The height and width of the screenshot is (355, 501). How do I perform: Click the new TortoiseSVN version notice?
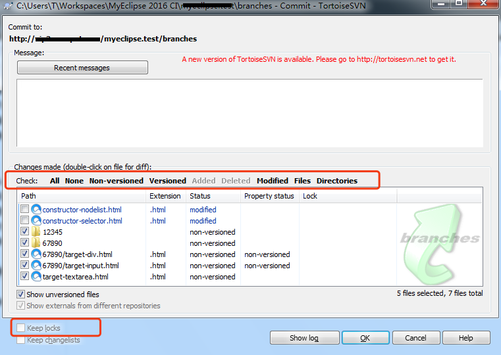[319, 59]
